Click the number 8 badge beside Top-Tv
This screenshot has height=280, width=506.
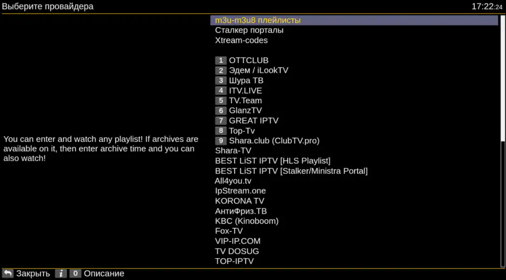click(x=221, y=131)
